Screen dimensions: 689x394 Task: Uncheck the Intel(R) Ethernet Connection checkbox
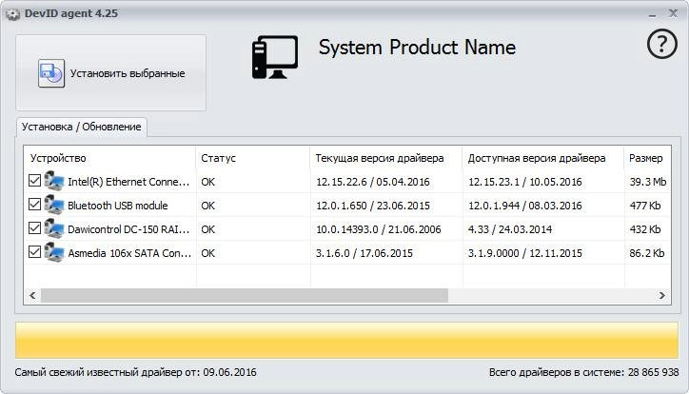tap(34, 181)
